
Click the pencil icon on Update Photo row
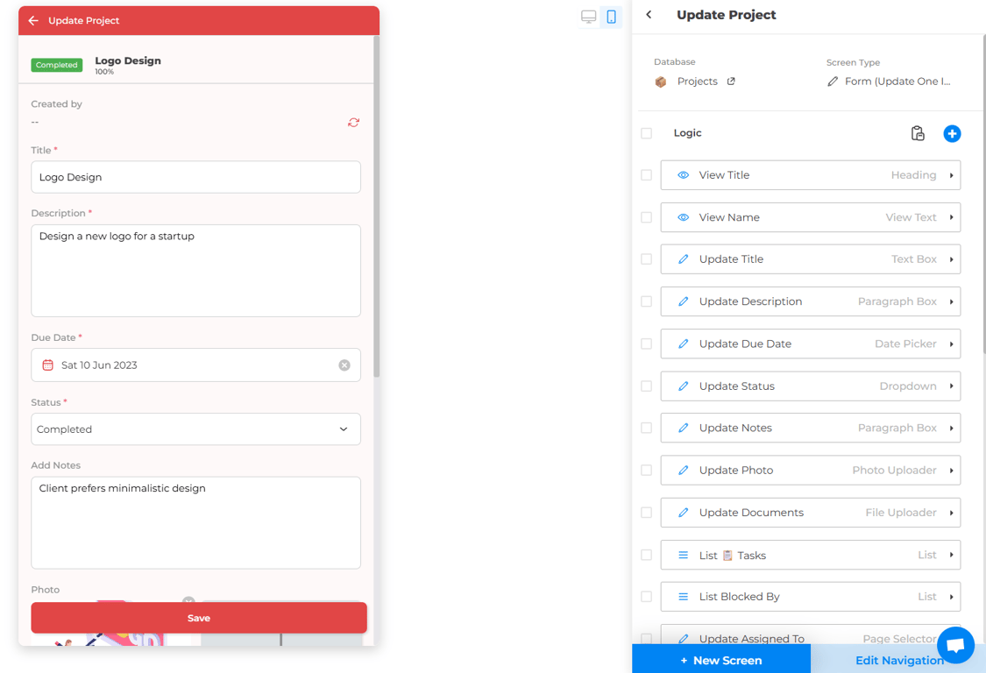(683, 470)
